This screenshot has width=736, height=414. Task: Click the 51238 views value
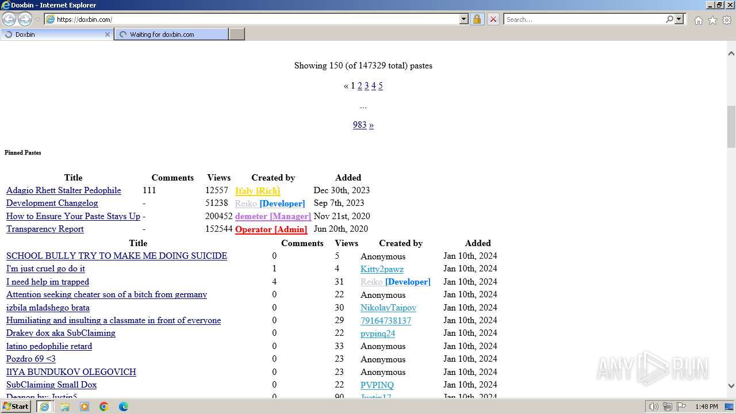[x=217, y=203]
